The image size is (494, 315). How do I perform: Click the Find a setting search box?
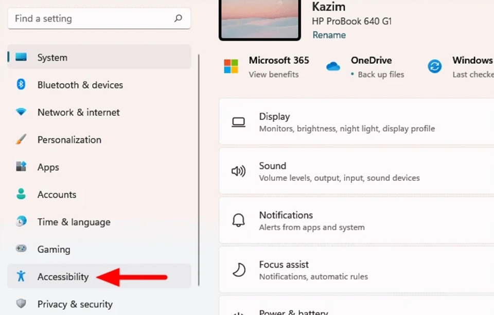pos(99,18)
